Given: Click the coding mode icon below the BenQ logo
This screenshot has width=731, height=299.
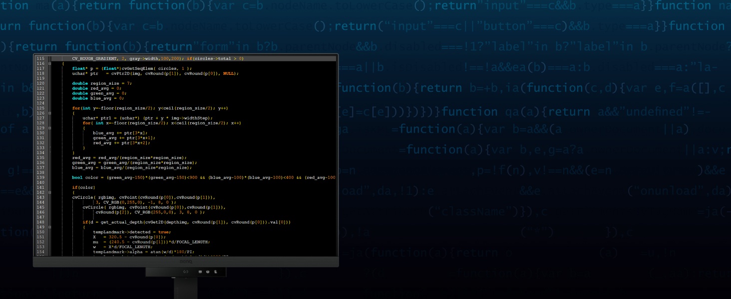Looking at the screenshot, I should pos(186,272).
